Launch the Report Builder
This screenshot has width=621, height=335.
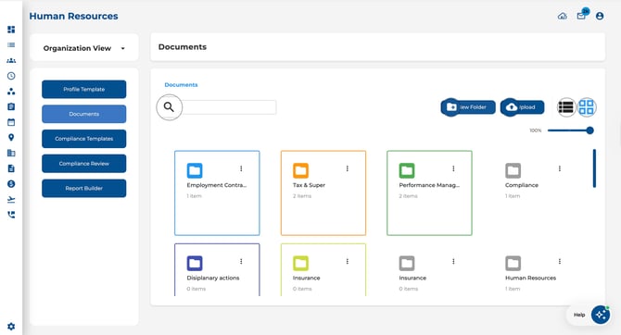84,188
